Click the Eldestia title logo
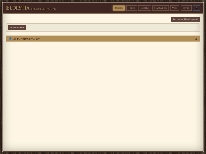206x154 pixels. pyautogui.click(x=18, y=8)
